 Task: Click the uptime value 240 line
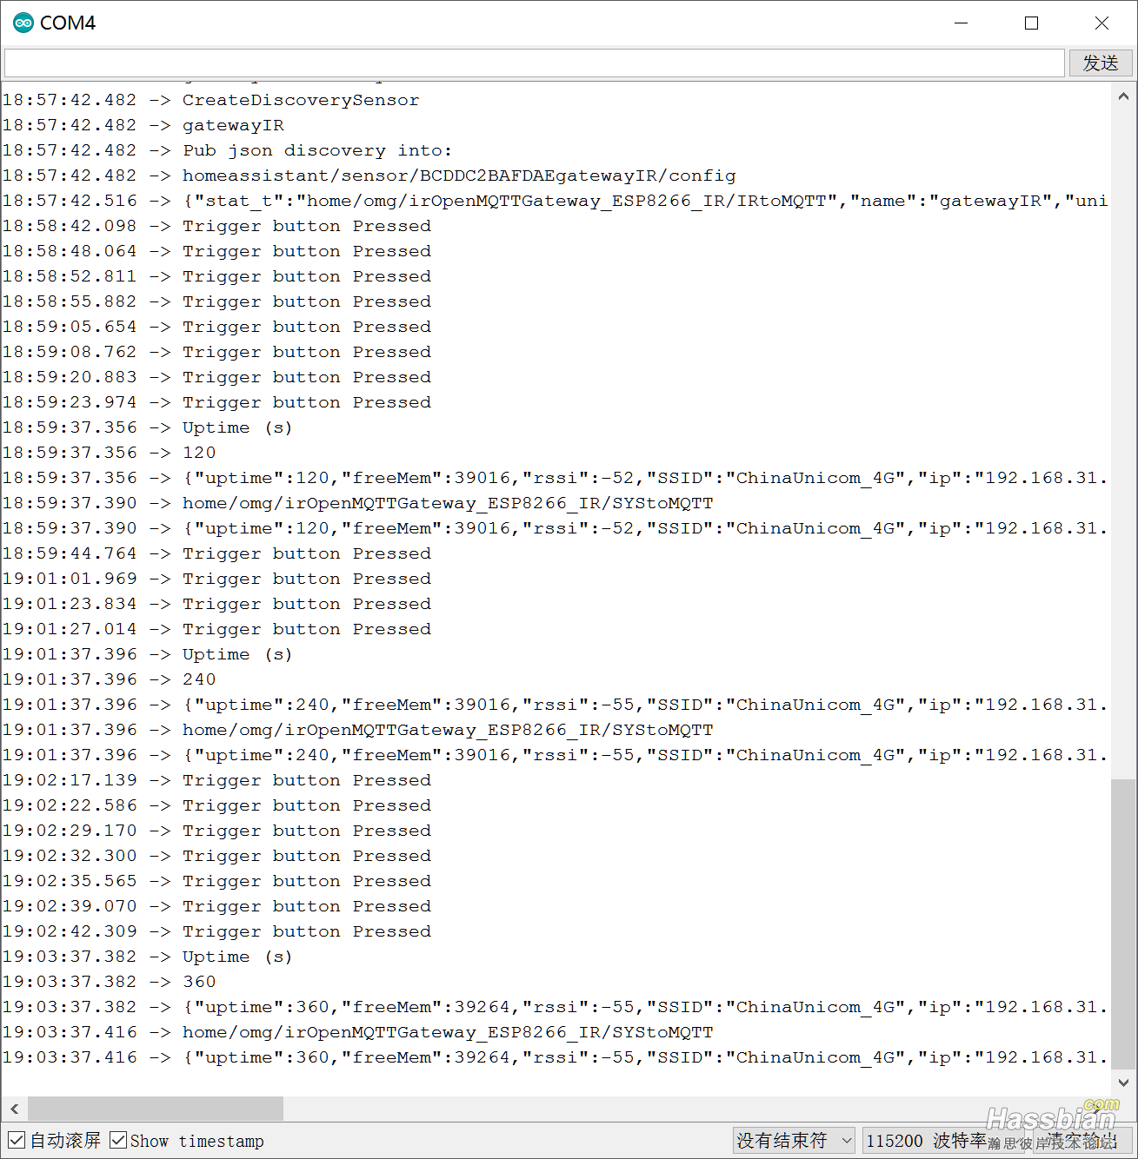109,679
